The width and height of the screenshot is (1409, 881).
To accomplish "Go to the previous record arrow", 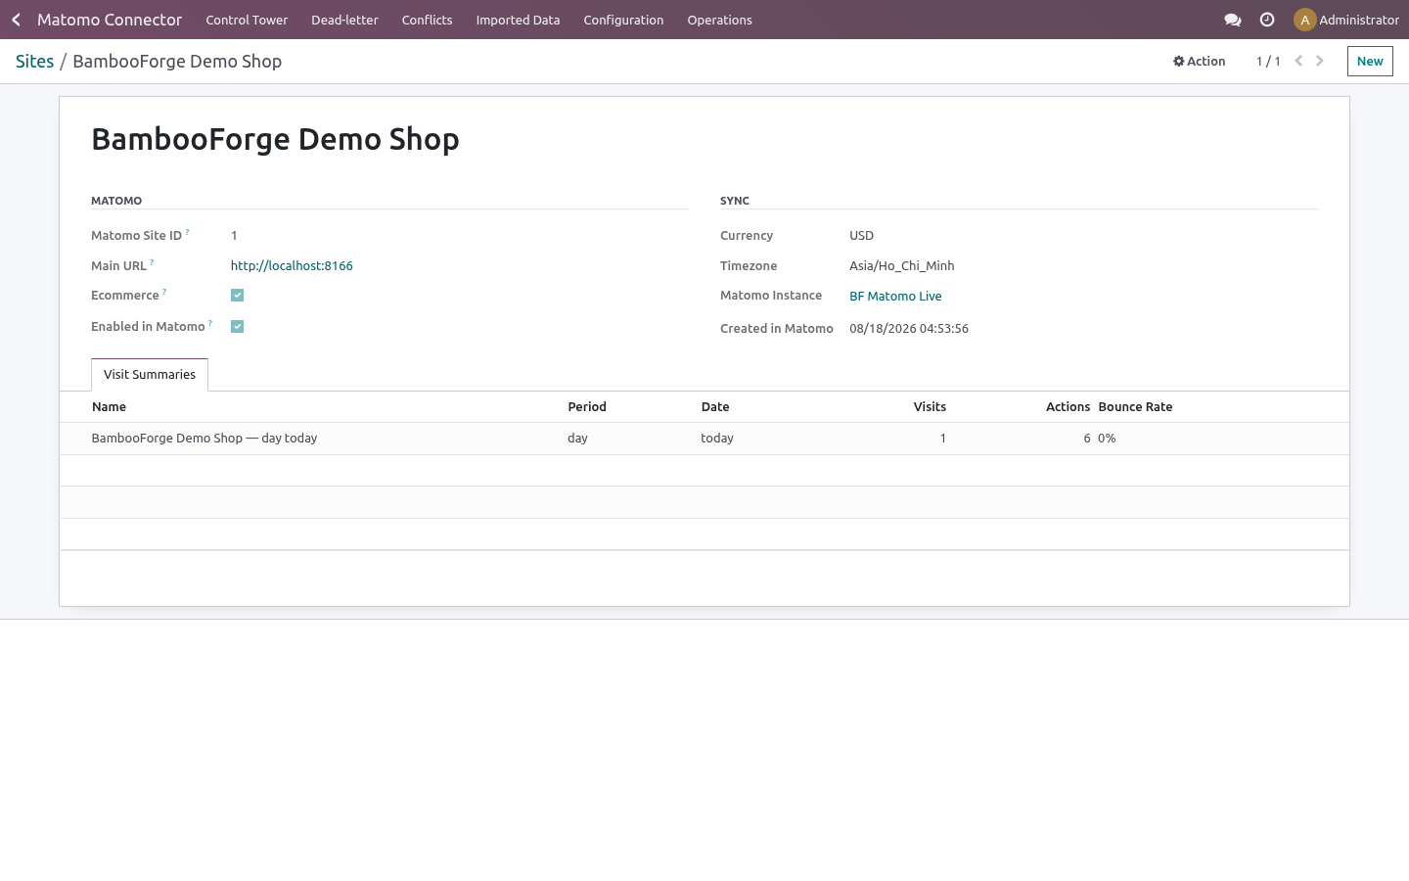I will (1298, 61).
